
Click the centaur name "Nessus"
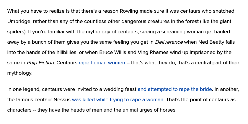click(62, 100)
